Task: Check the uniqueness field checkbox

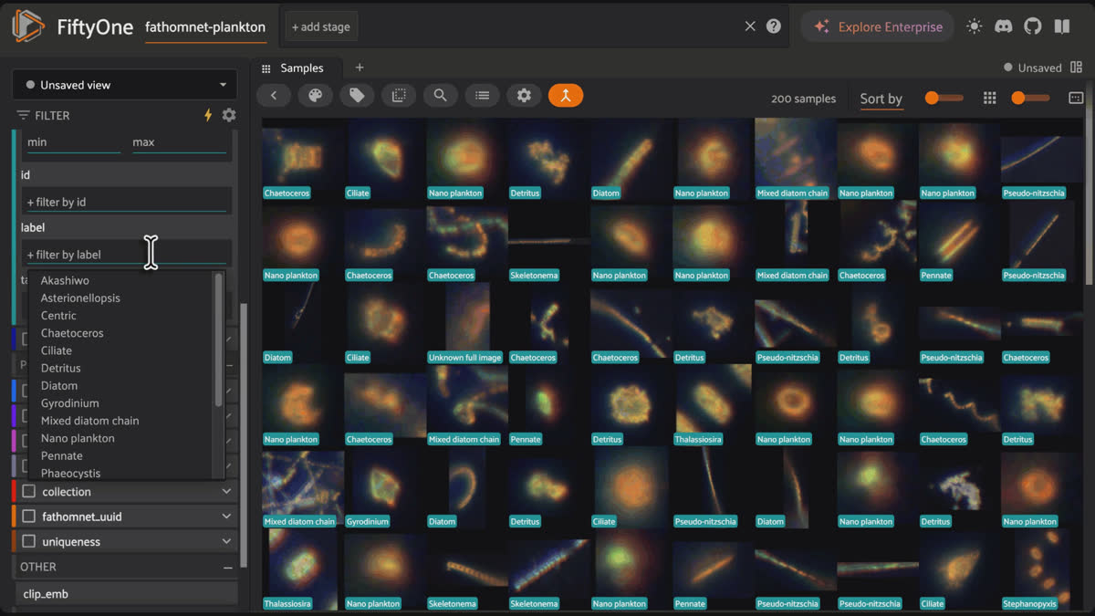Action: click(29, 541)
